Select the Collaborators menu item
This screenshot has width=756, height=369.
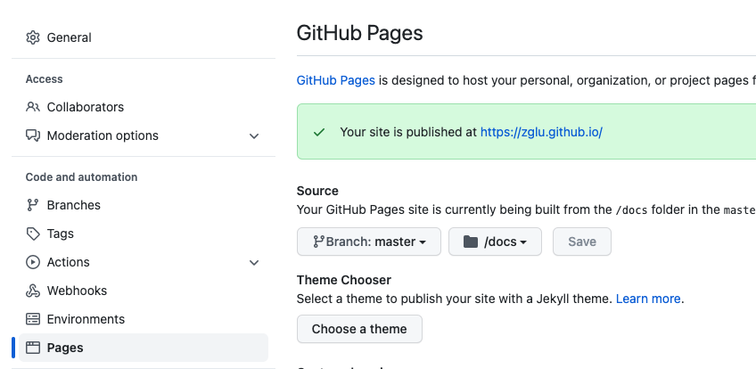click(x=144, y=107)
